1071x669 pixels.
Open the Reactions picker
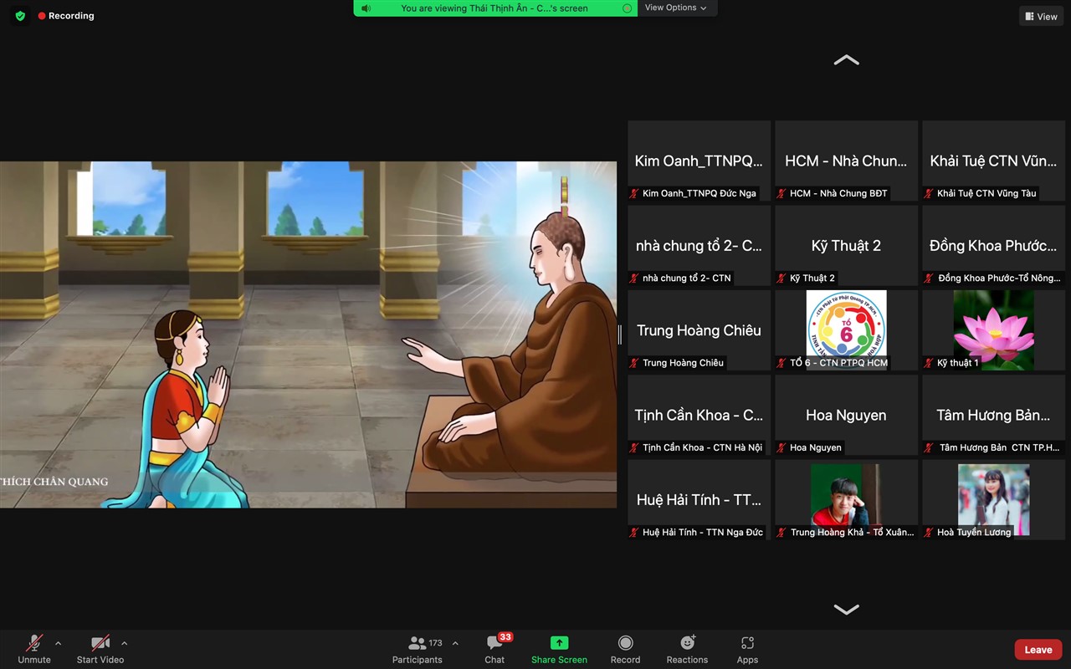687,649
